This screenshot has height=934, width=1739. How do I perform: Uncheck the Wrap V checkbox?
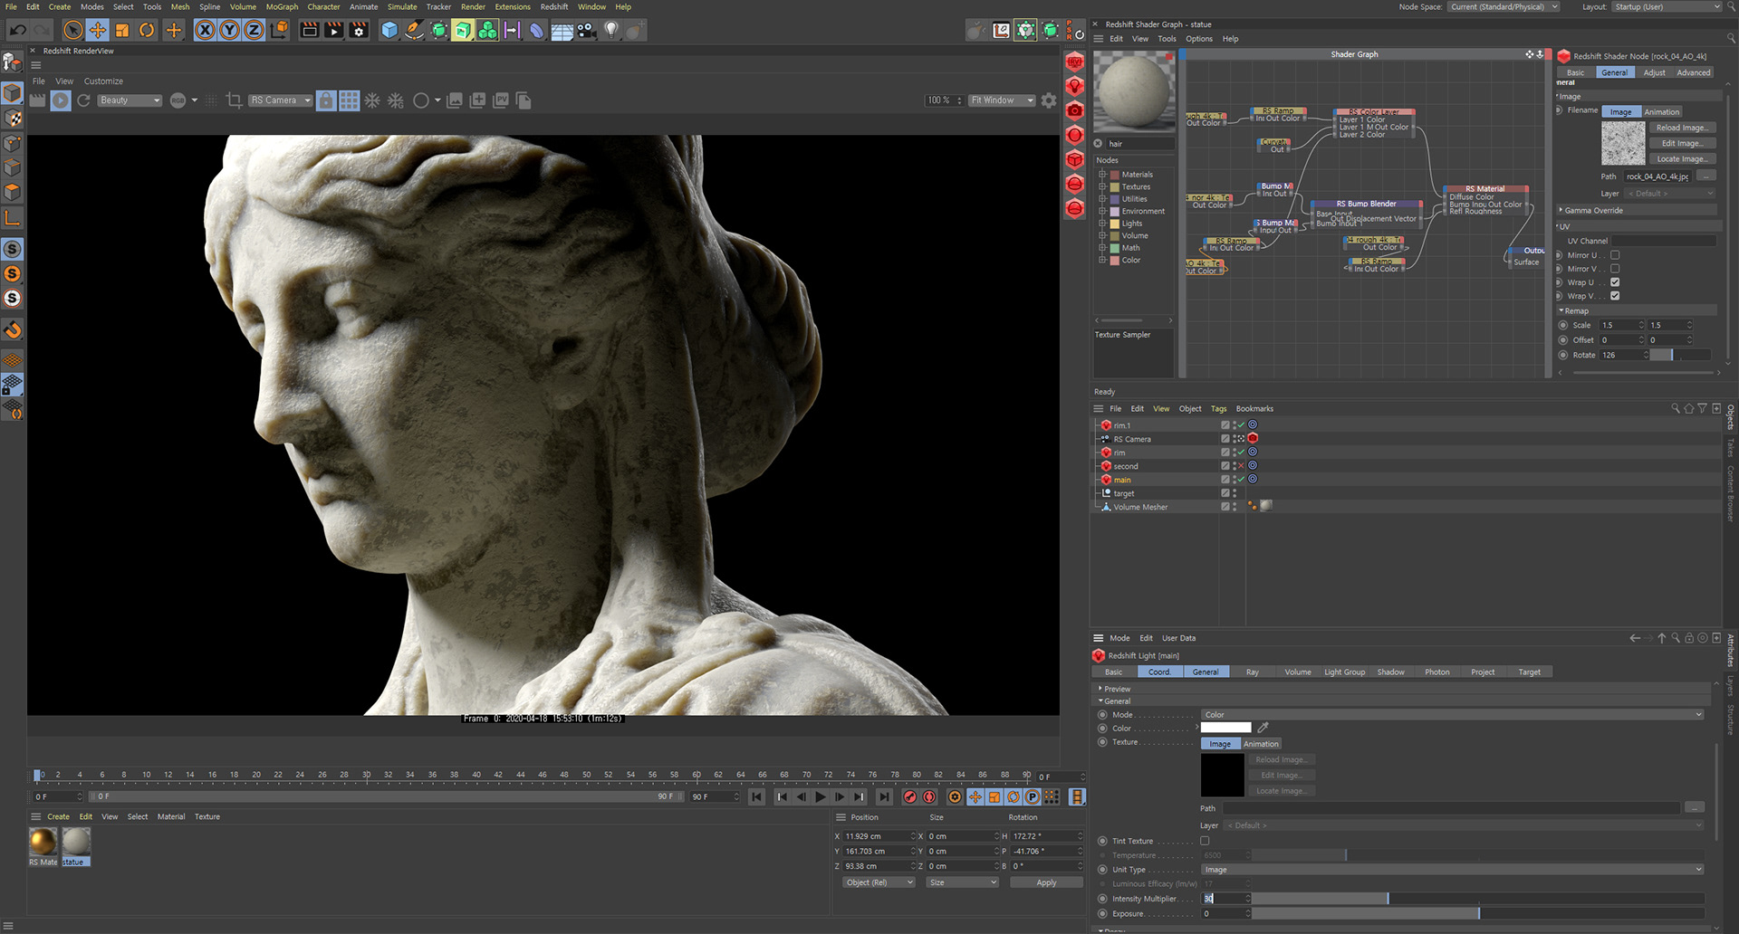click(1615, 296)
